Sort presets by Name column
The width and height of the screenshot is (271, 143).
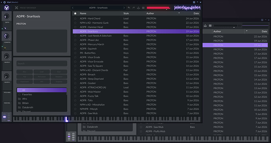click(83, 13)
